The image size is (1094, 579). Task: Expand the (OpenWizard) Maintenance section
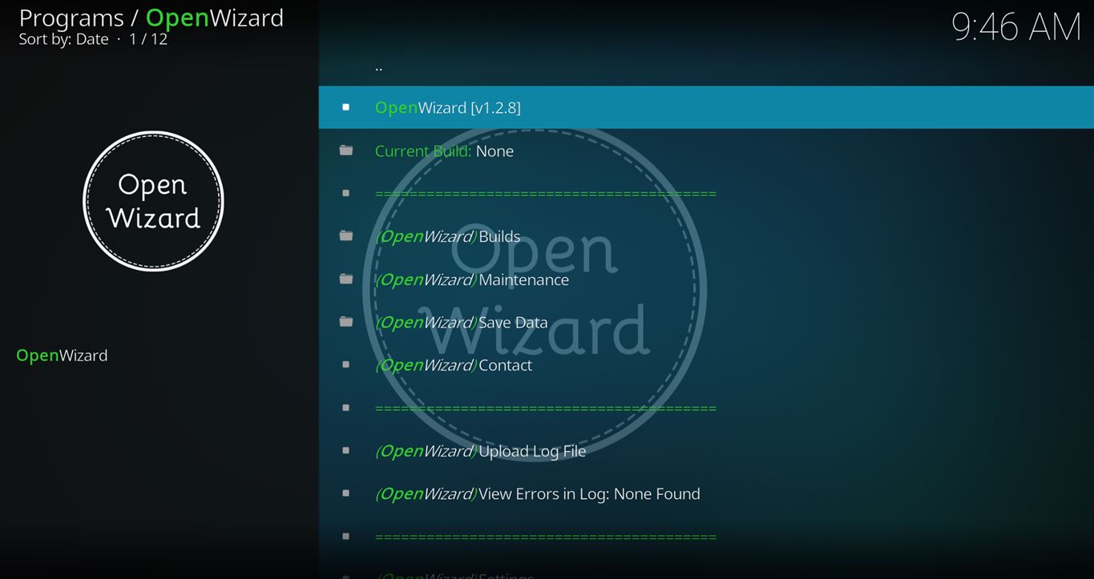point(471,279)
